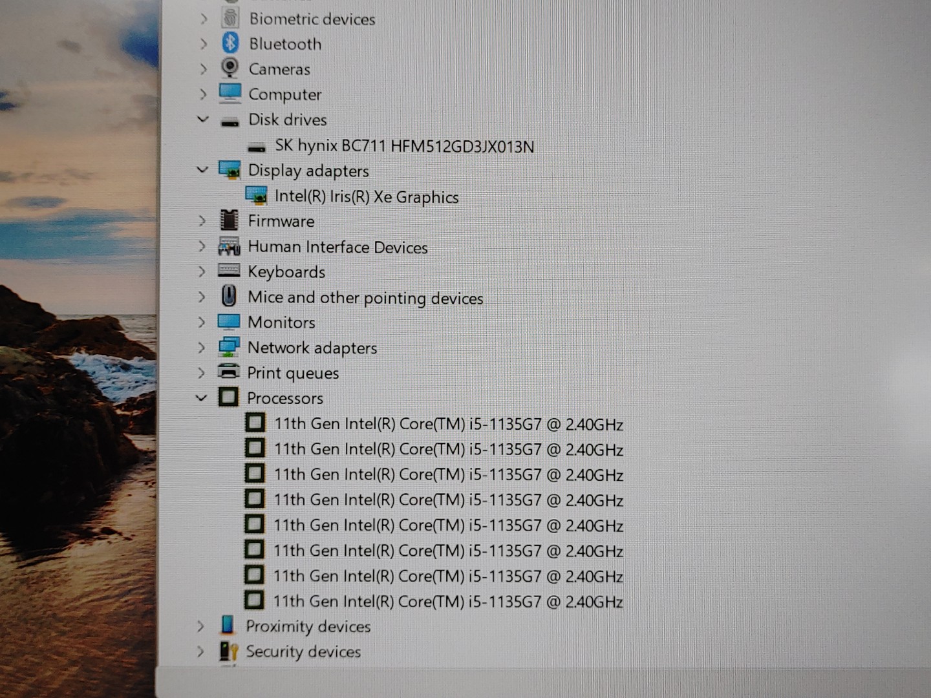Viewport: 931px width, 698px height.
Task: Select the Monitors device icon
Action: click(229, 321)
